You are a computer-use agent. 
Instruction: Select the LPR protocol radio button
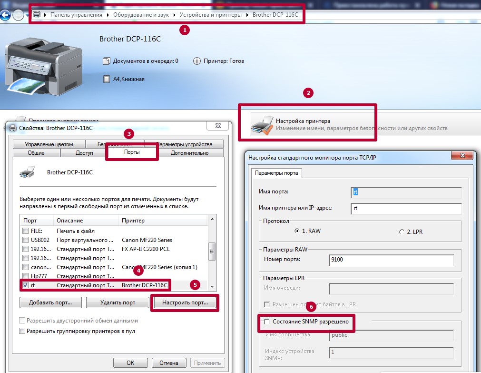[402, 232]
